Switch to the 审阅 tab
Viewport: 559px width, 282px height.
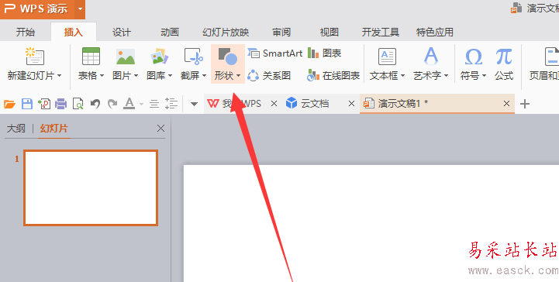pos(281,32)
